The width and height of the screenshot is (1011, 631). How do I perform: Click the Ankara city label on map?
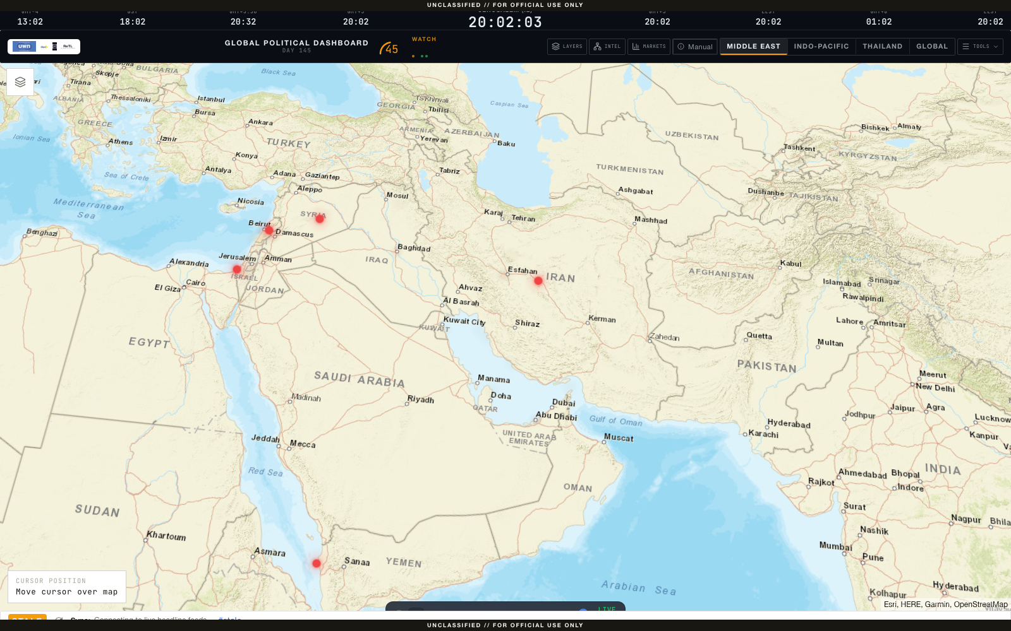point(260,122)
